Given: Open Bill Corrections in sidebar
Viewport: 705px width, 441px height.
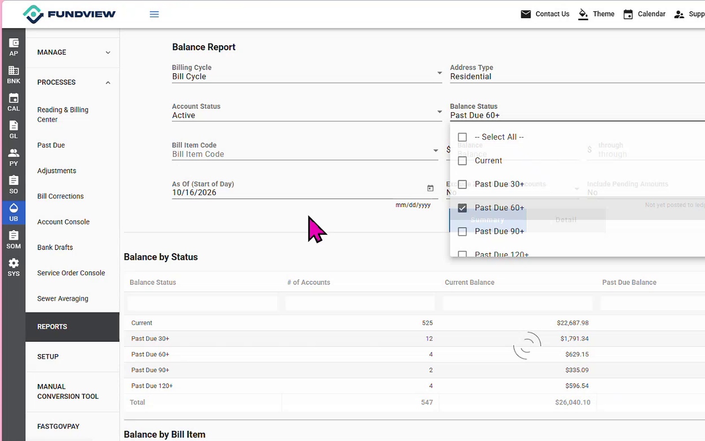Looking at the screenshot, I should (x=60, y=196).
